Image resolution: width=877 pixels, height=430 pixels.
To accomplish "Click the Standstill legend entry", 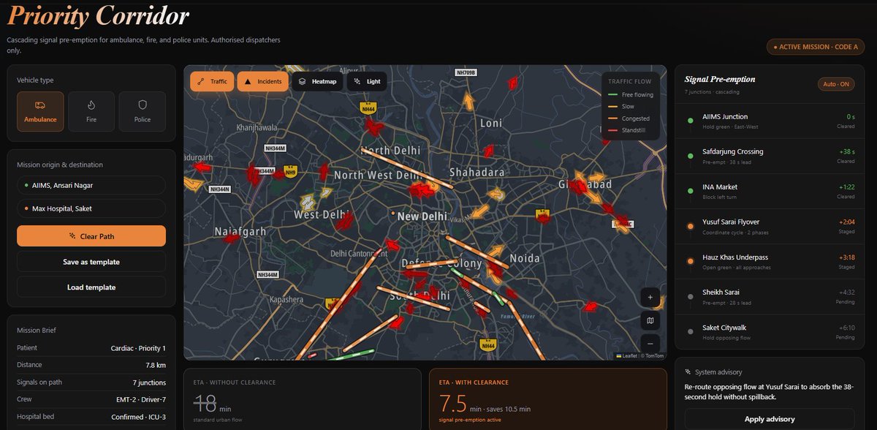I will coord(628,130).
